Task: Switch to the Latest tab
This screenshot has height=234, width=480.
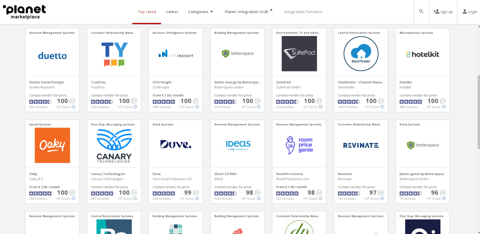Action: click(172, 12)
